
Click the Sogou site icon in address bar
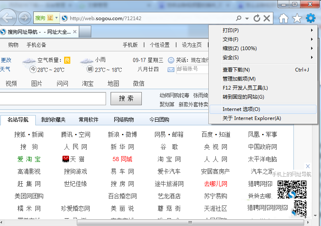coord(65,18)
